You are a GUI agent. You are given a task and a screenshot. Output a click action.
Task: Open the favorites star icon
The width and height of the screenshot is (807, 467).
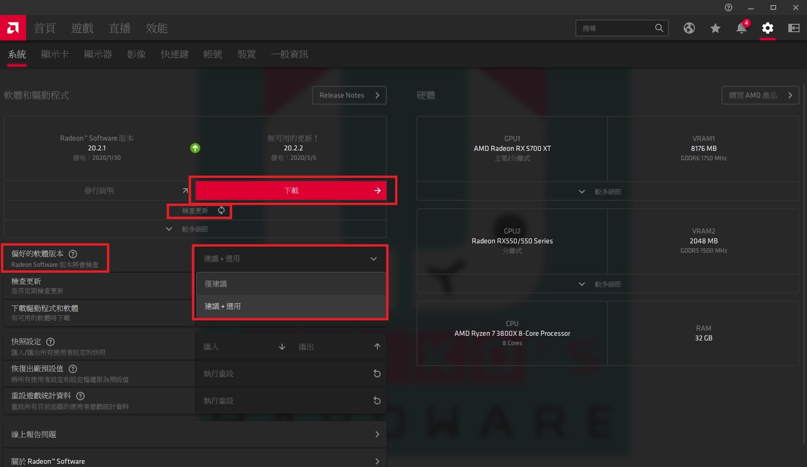click(x=715, y=28)
